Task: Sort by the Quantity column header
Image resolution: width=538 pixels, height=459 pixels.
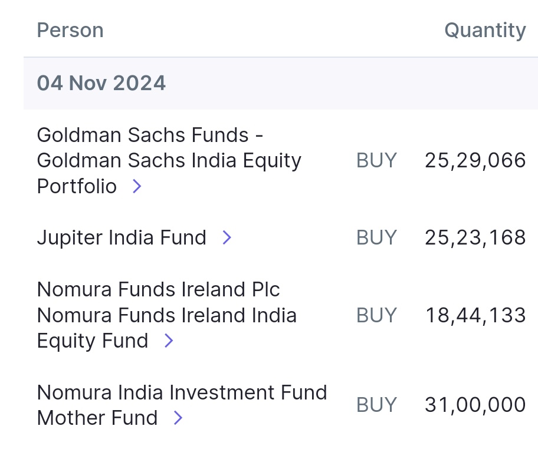Action: pos(485,30)
